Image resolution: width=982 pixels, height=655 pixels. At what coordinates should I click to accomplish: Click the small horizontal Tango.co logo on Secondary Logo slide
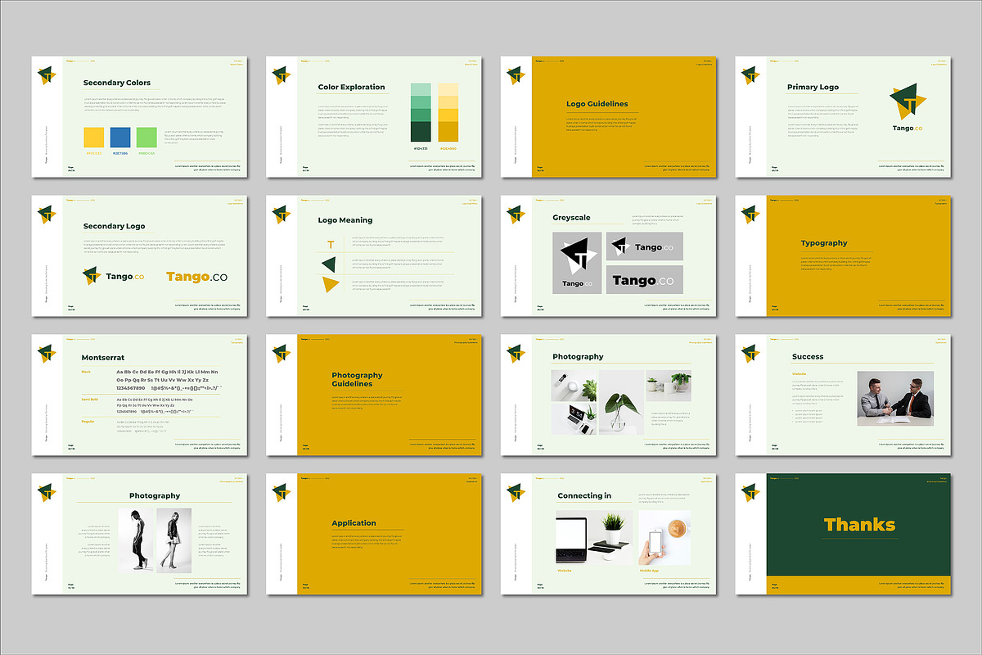click(x=114, y=277)
